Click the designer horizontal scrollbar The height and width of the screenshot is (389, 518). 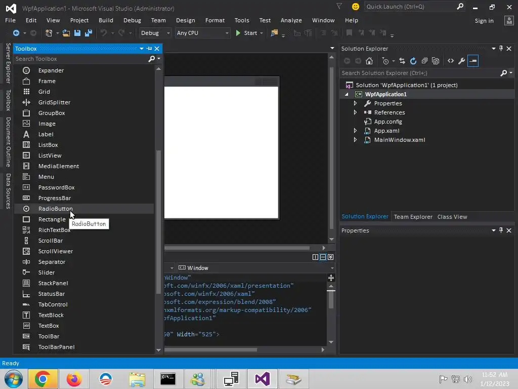point(237,248)
